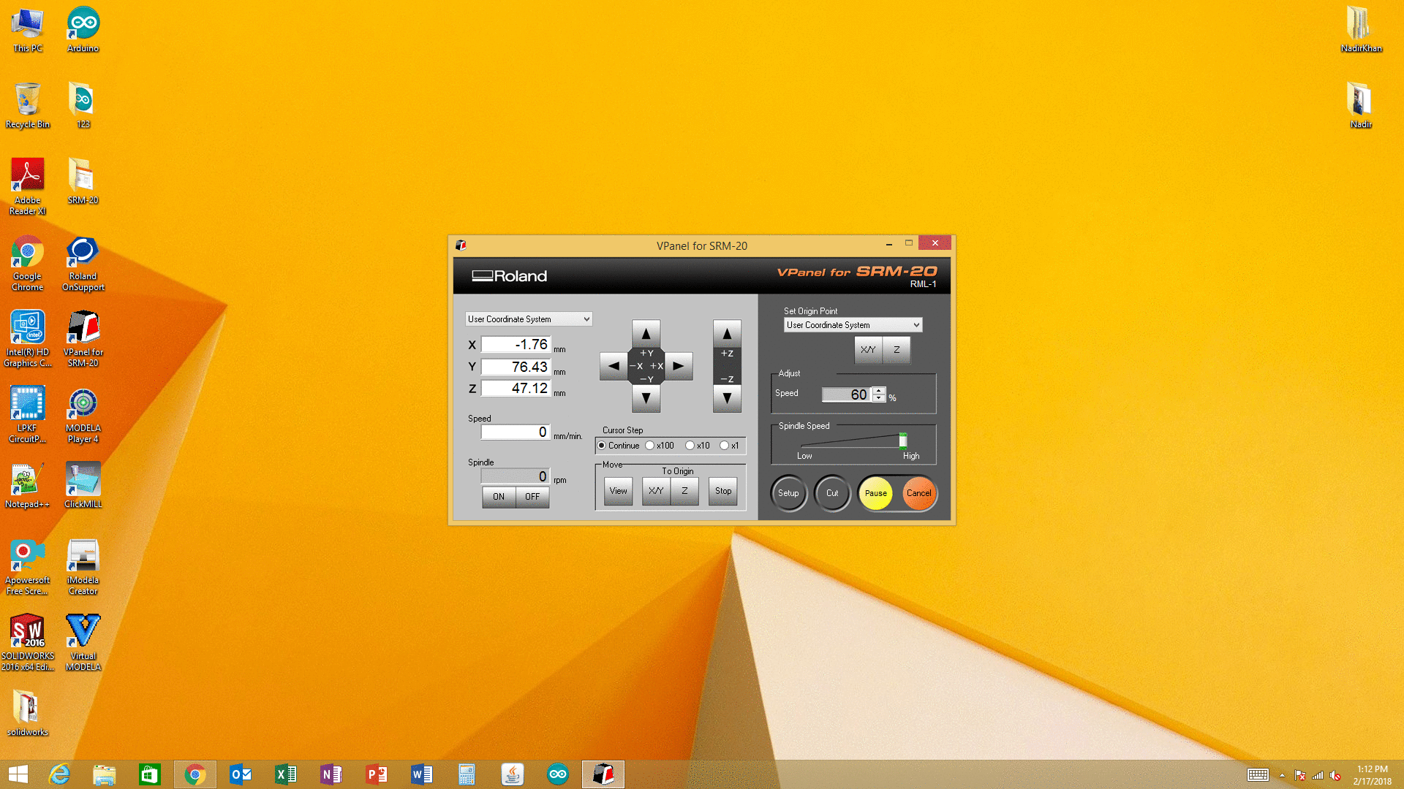Increase Adjust Speed percentage with up stepper
This screenshot has height=789, width=1404.
tap(879, 390)
